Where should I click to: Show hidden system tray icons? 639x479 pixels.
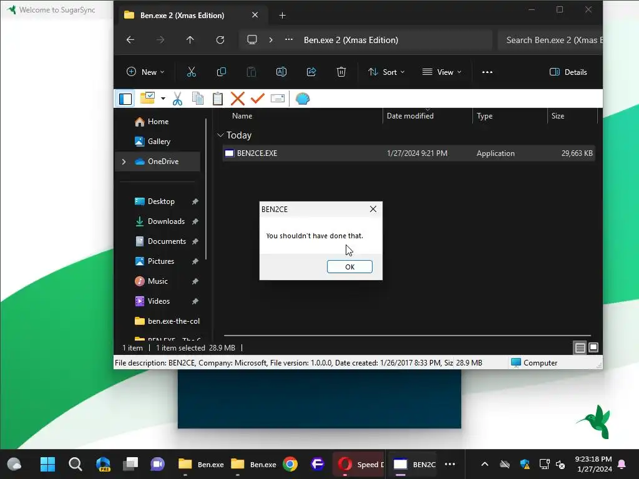click(485, 464)
